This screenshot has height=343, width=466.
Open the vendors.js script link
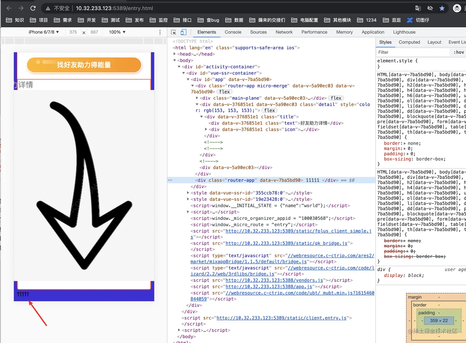click(274, 280)
